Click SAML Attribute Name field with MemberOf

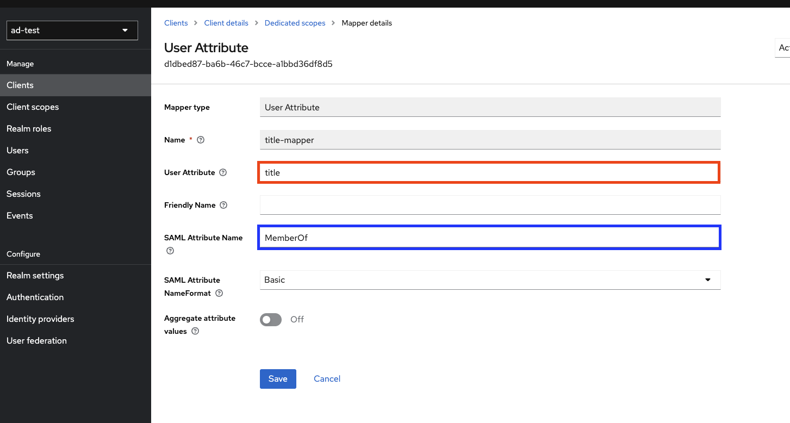pos(489,238)
